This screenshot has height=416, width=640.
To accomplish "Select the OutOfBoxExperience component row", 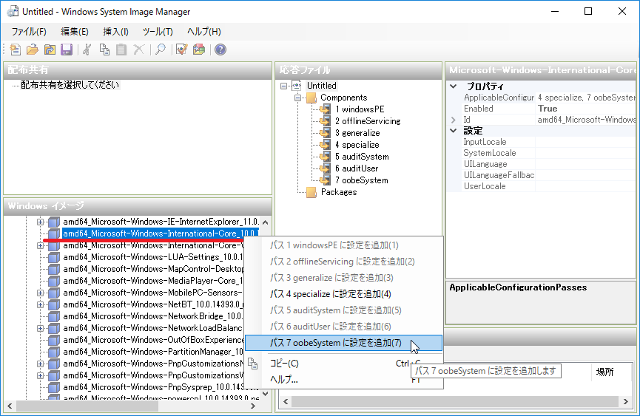I will click(x=153, y=340).
